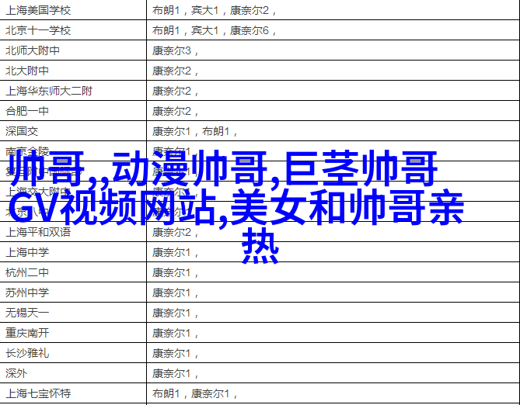The image size is (520, 405).
Task: Select the 上海华东师大二附 cell
Action: [x=73, y=91]
